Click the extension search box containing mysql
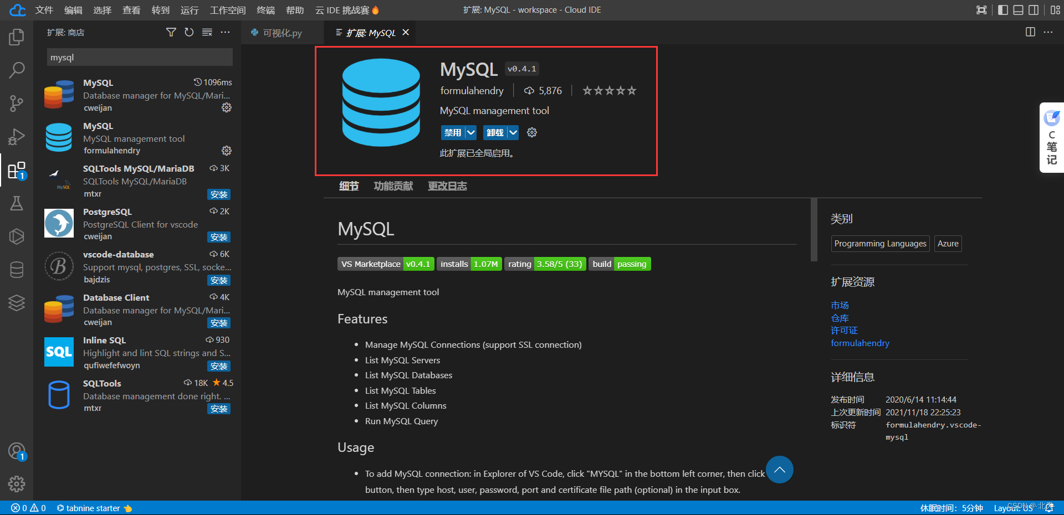The image size is (1064, 515). 140,57
